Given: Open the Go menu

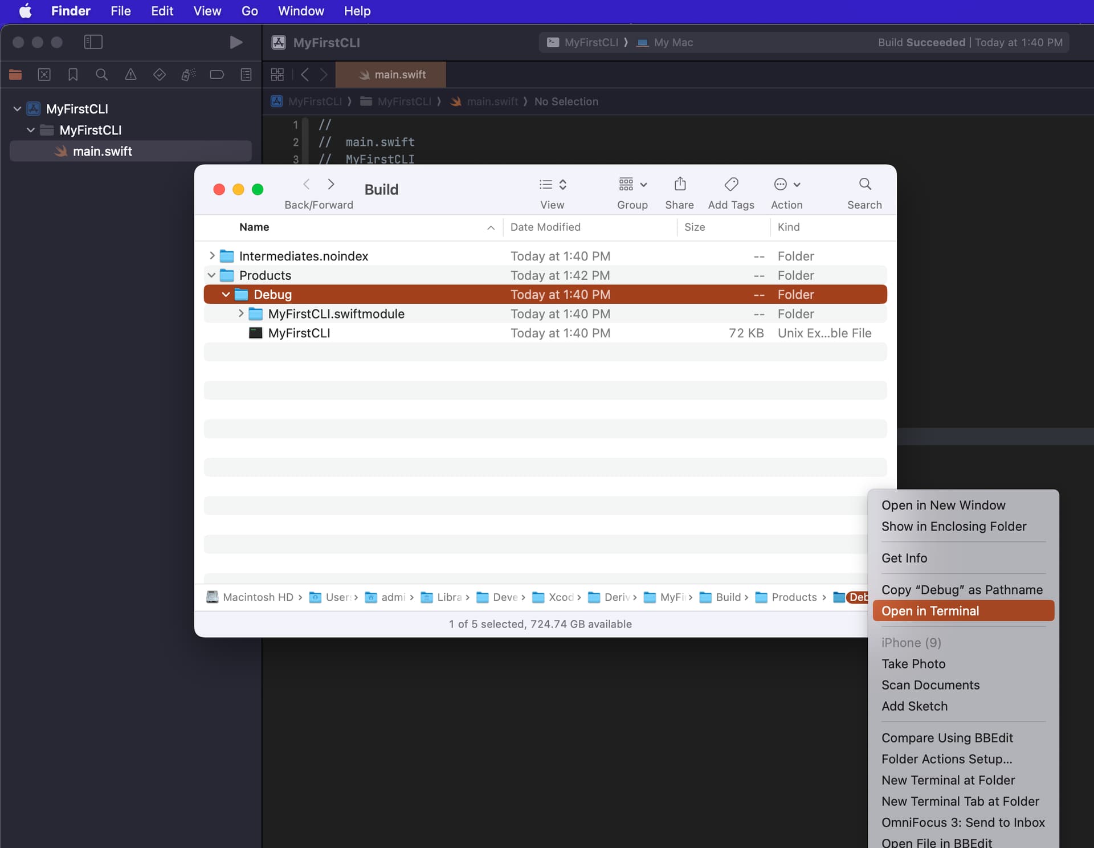Looking at the screenshot, I should click(x=250, y=11).
